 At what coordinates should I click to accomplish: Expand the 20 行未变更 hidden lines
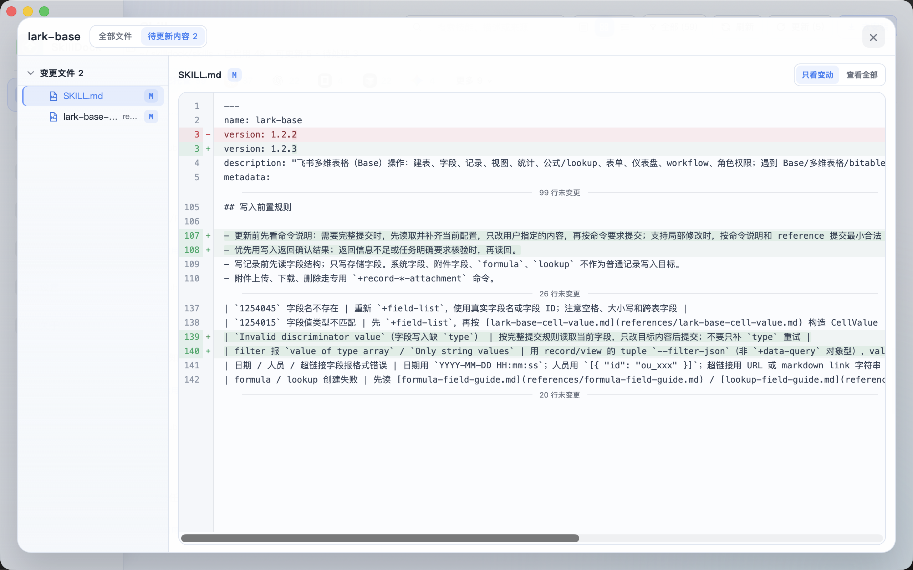[560, 395]
